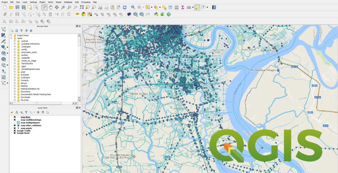Select the Contacts folder in Browser Panel
Viewport: 338px width, 173px height.
pos(25,80)
